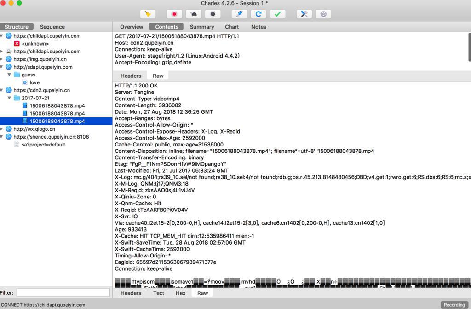Open the Contents tab
Image resolution: width=471 pixels, height=309 pixels.
167,27
